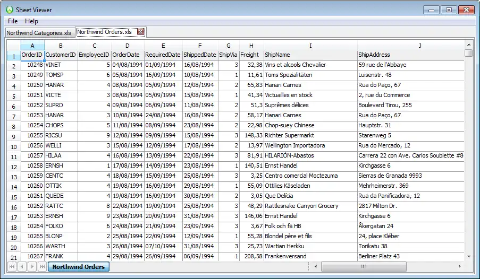Click the Sheet Viewer app icon
Screen dimensions: 480x279
pyautogui.click(x=10, y=10)
